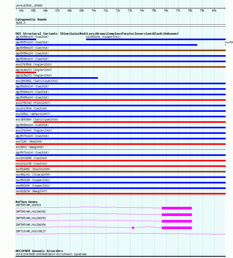
Task: Click esv3893860 (Suktitipat2014) label
Action: click(37, 119)
